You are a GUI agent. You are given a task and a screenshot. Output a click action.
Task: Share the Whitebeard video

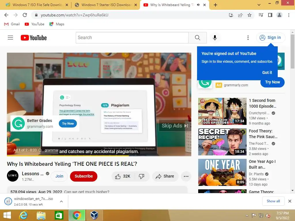click(165, 176)
